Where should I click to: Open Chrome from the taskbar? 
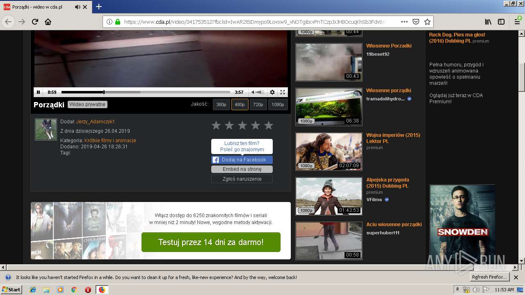coord(74,290)
